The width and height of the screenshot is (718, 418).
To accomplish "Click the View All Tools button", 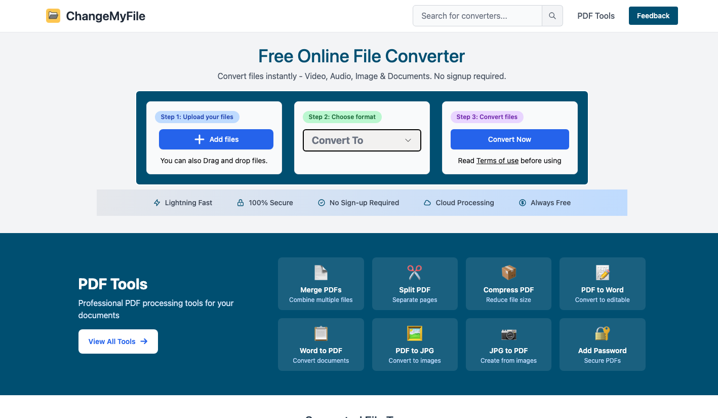I will coord(118,341).
